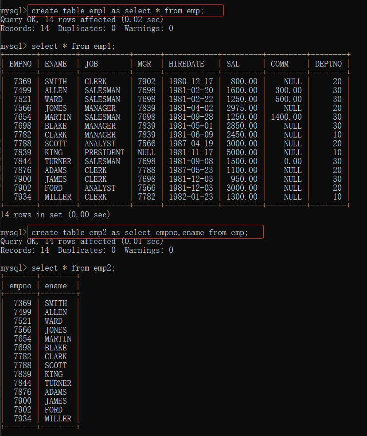Click hire date 1981-04-02
Screen dimensions: 367x436
191,108
